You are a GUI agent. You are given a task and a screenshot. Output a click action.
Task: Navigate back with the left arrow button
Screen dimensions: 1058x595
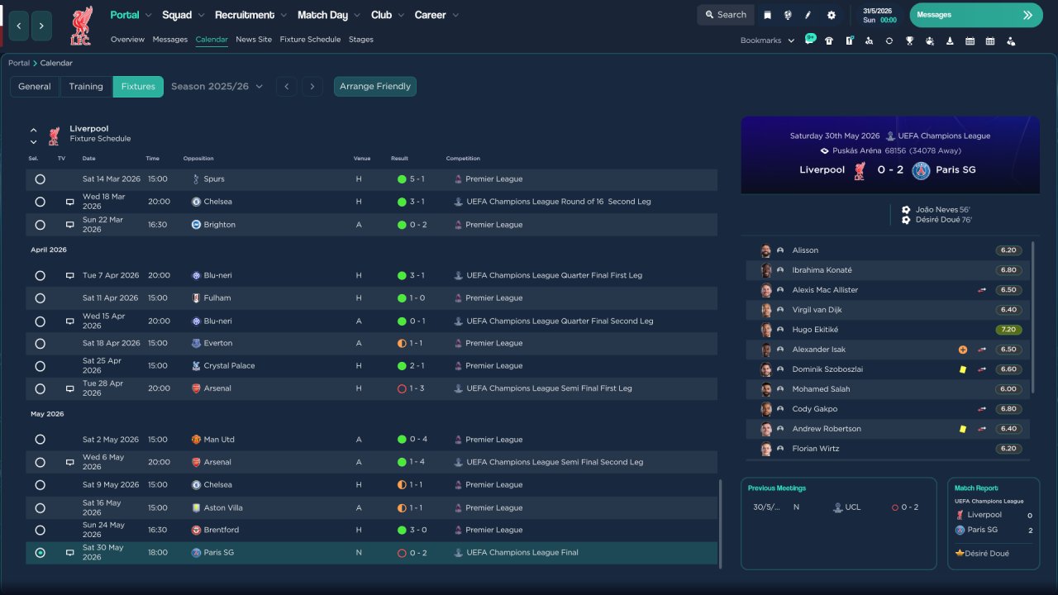click(19, 26)
